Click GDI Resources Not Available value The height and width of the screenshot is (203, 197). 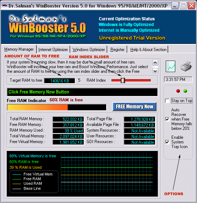pyautogui.click(x=140, y=142)
